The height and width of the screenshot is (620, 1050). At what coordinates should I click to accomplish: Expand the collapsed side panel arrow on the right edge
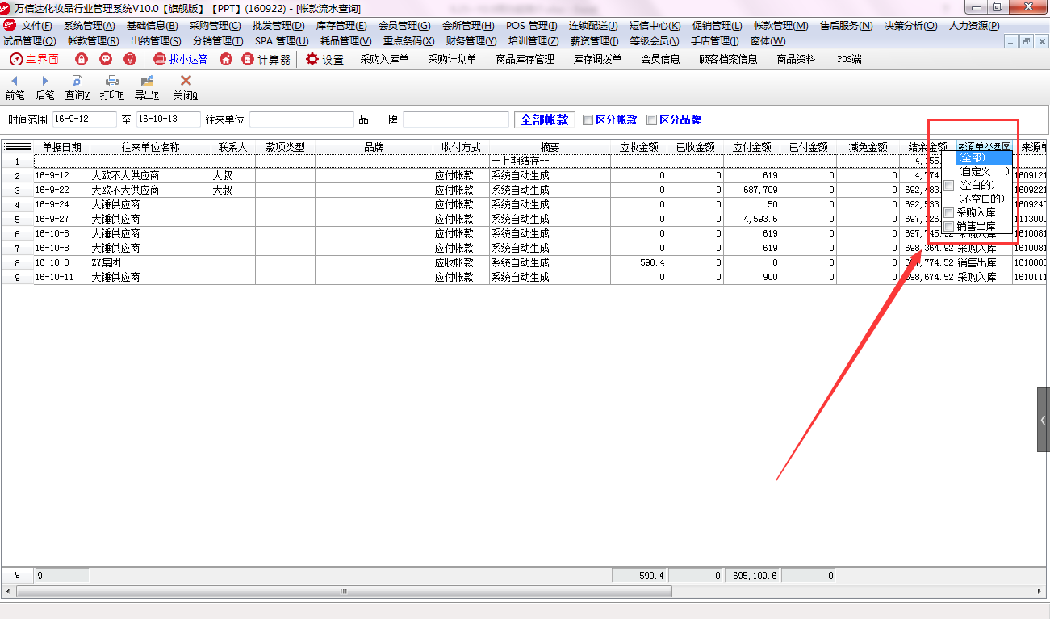coord(1043,420)
